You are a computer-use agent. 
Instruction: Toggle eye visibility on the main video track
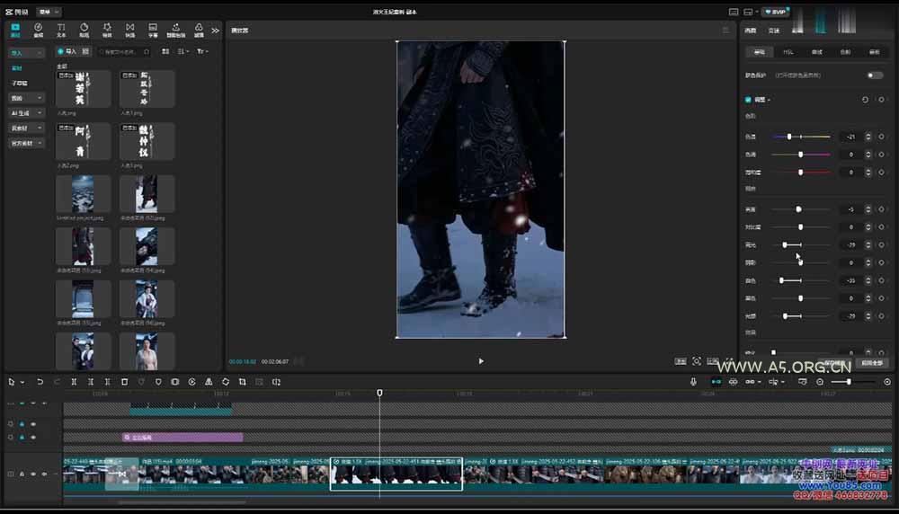click(33, 474)
